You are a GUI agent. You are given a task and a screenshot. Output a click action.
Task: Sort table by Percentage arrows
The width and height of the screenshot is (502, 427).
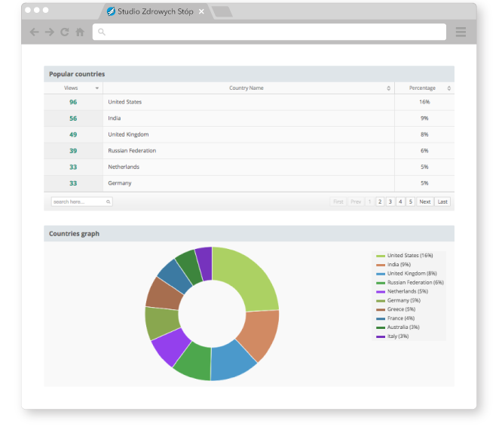448,88
